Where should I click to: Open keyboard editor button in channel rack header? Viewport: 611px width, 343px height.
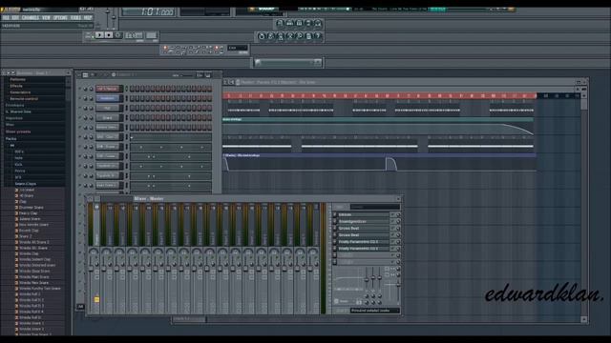click(200, 75)
